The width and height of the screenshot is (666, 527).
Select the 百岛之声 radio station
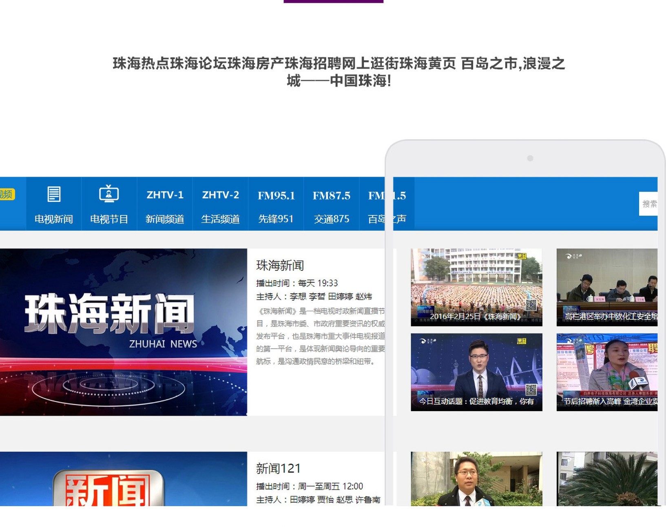386,206
